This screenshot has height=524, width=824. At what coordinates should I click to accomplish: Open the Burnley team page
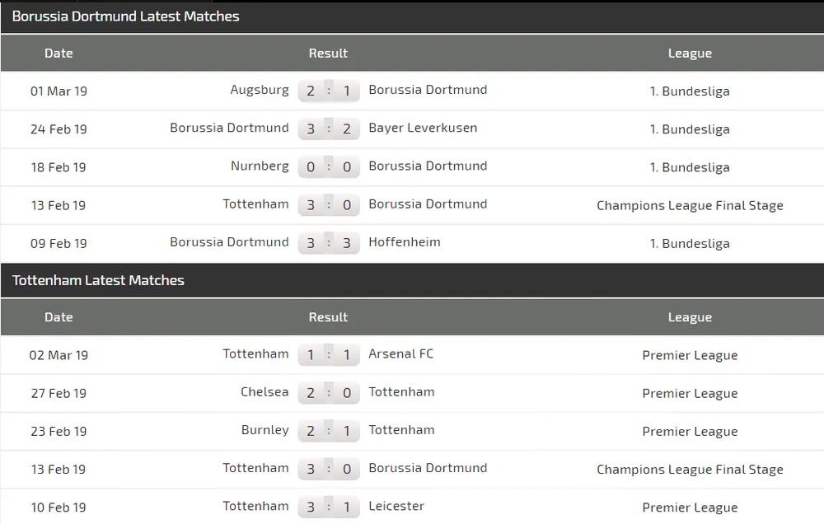265,430
